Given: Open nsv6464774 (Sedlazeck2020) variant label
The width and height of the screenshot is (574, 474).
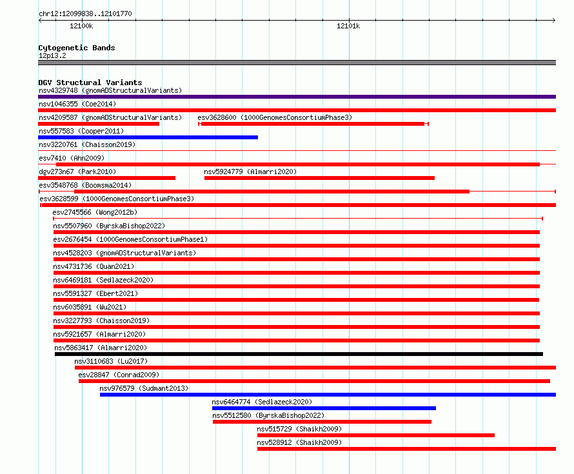Looking at the screenshot, I should [x=262, y=402].
